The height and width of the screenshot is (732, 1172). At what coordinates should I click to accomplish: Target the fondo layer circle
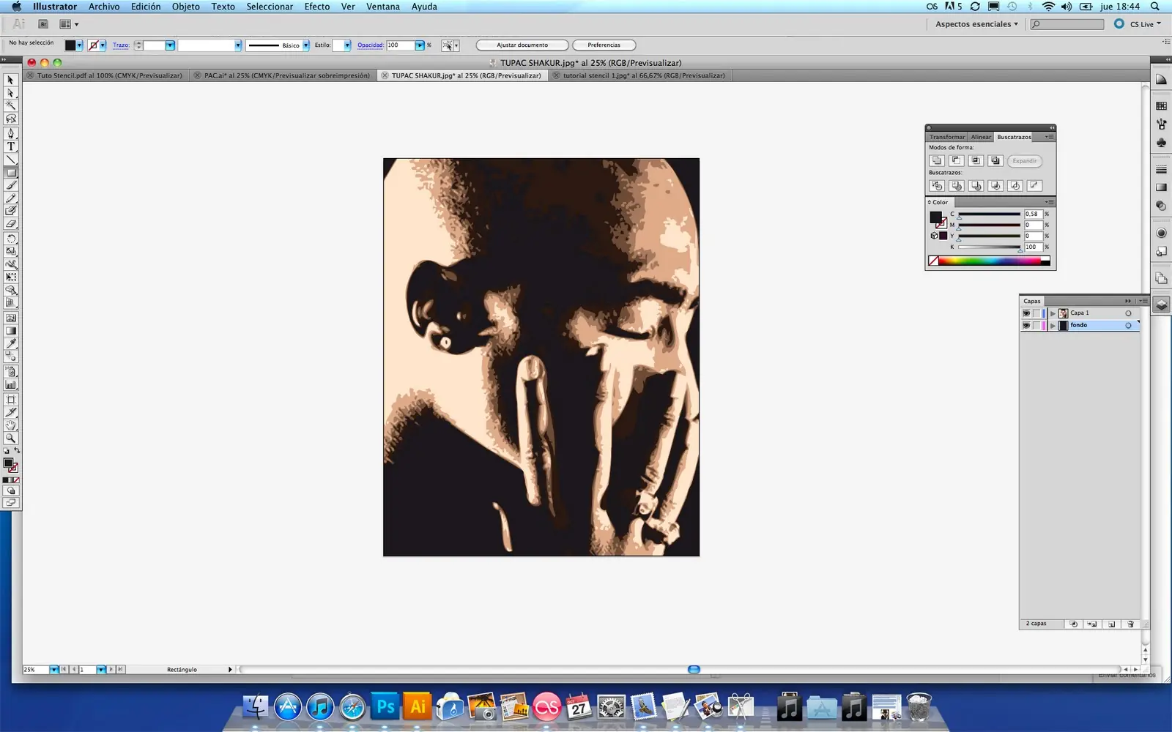1128,325
